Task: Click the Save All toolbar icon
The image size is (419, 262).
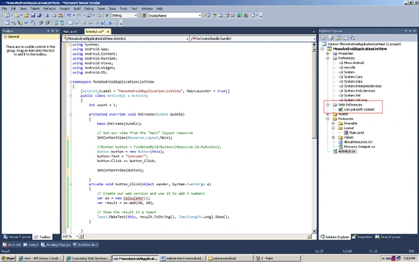Action: [x=39, y=15]
